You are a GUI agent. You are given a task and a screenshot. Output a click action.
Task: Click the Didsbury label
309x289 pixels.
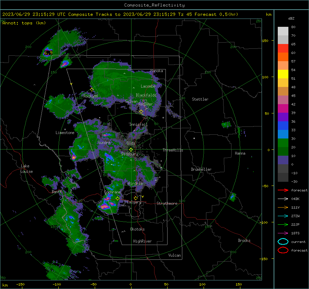[130, 154]
